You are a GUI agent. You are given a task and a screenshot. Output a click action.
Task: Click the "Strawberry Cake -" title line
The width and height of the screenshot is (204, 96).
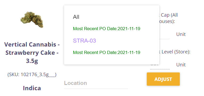click(x=32, y=53)
